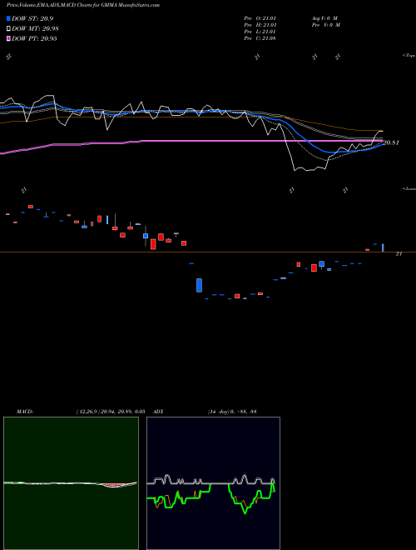Click the '<Tops' marker label

409,56
